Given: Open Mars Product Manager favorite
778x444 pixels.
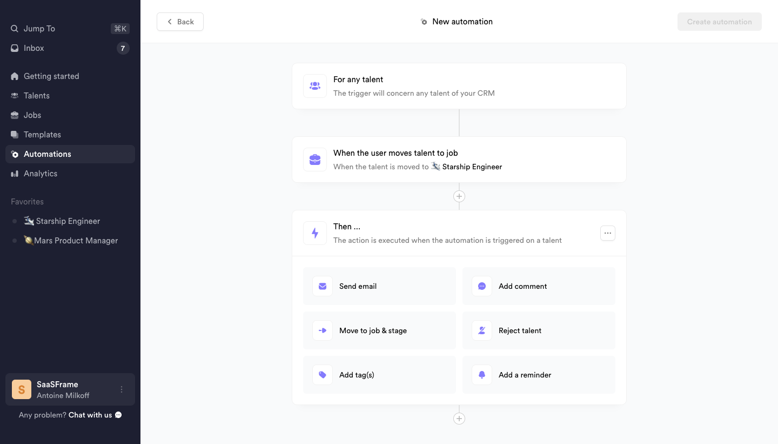Looking at the screenshot, I should (70, 241).
